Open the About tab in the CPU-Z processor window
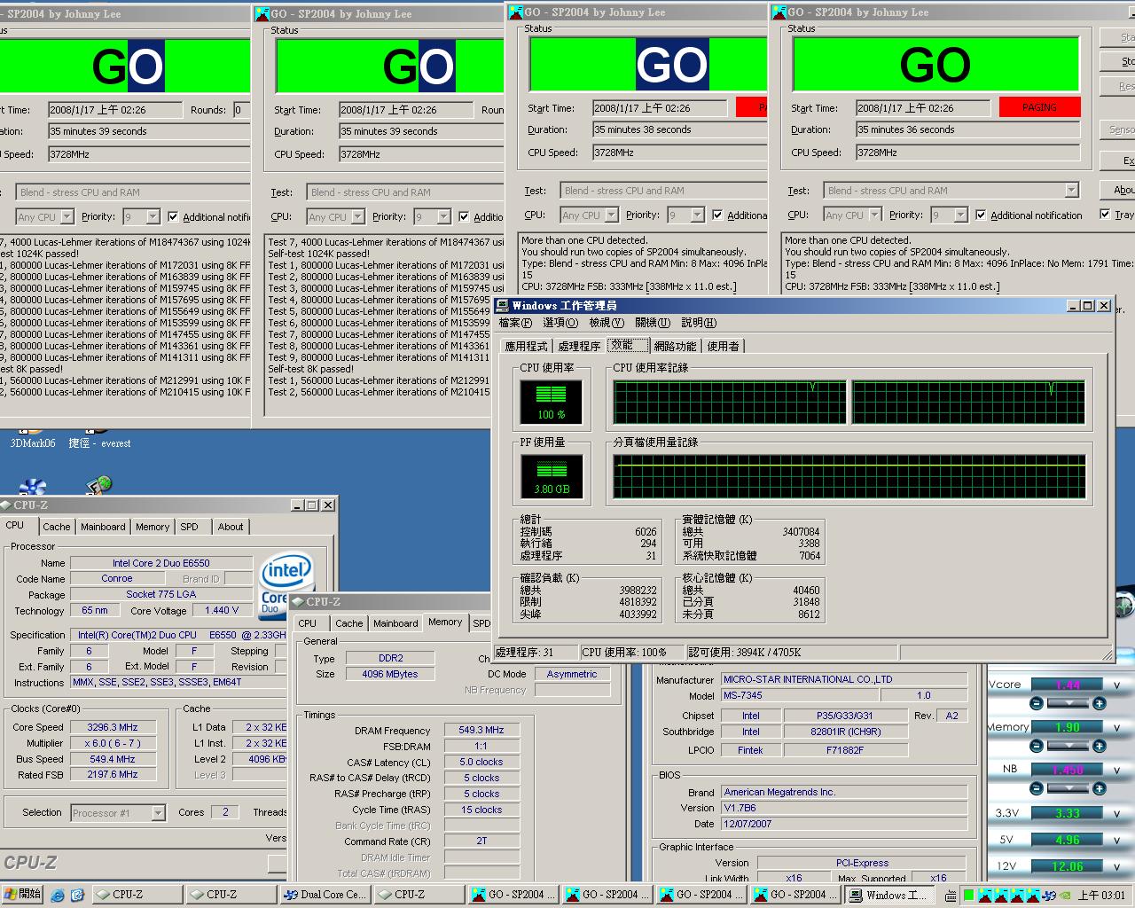The width and height of the screenshot is (1135, 908). 231,527
